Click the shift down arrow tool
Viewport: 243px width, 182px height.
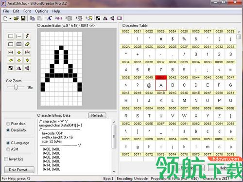click(19, 60)
